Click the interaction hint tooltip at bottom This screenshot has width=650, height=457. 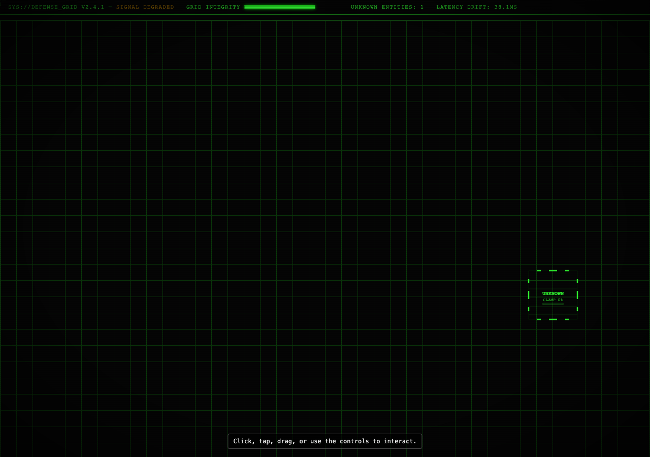325,441
